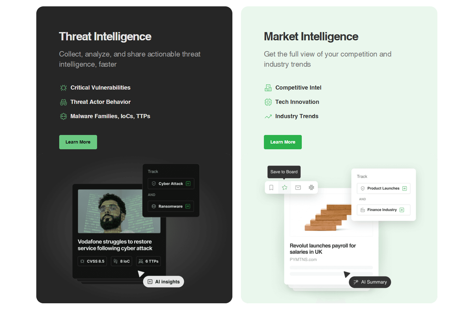The height and width of the screenshot is (309, 474).
Task: Click the bug icon beside Critical Vulnerabilities
Action: pos(63,88)
